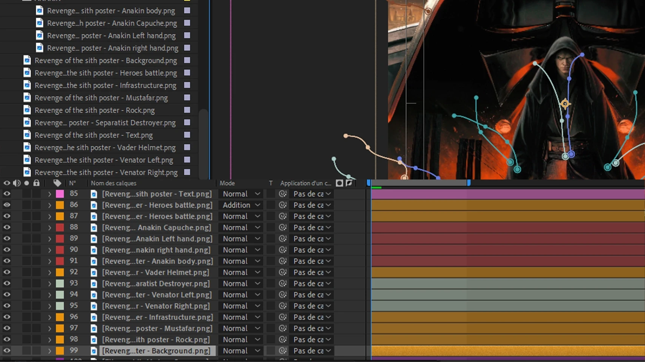Click the lock column header icon
645x362 pixels.
click(x=36, y=183)
